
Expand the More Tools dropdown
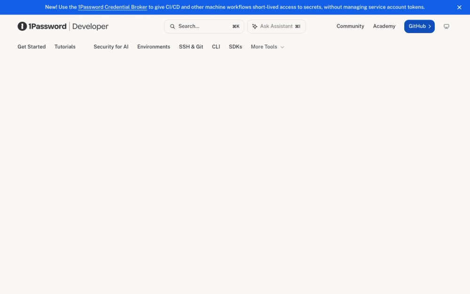coord(267,47)
